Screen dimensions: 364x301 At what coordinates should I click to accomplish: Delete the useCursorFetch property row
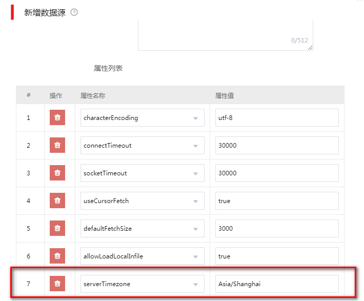pos(57,200)
